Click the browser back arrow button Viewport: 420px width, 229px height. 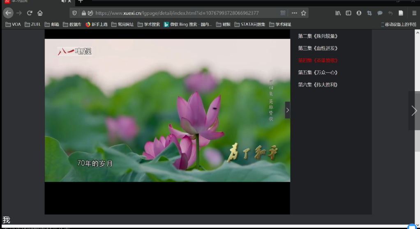[8, 13]
